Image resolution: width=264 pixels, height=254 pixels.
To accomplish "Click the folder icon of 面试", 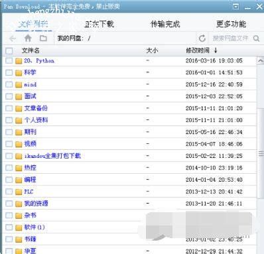I will [19, 97].
